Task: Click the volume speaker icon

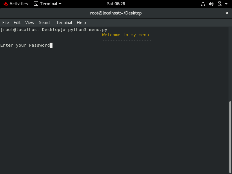Action: [211, 4]
